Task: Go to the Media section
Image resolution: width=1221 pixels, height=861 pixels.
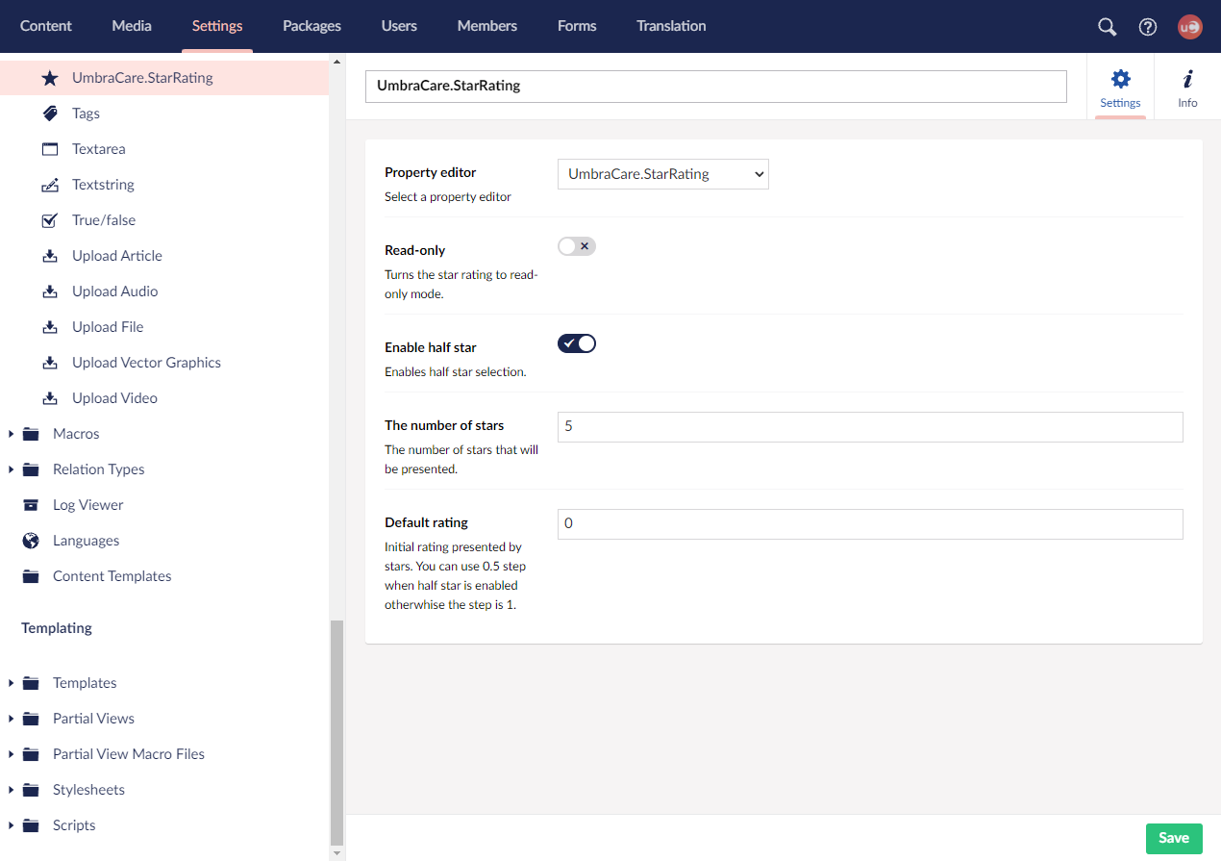Action: click(x=132, y=26)
